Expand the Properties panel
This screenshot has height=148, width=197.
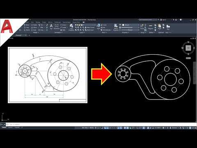(x=126, y=32)
